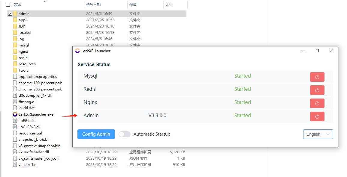Click the admin folder date 2024/5/6 16:49
Image resolution: width=347 pixels, height=177 pixels.
(99, 14)
